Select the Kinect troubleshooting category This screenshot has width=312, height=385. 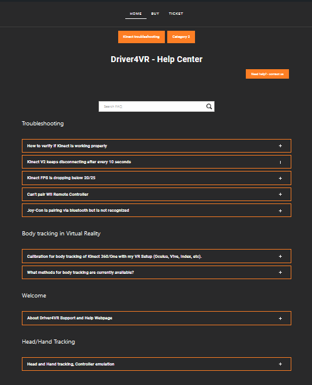coord(141,37)
